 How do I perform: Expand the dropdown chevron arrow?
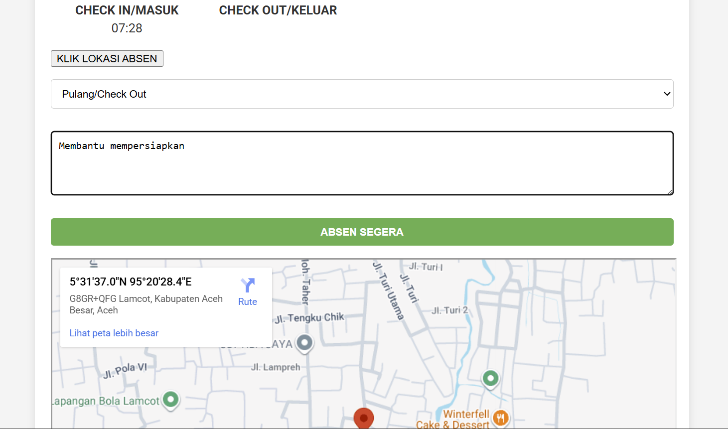coord(667,94)
